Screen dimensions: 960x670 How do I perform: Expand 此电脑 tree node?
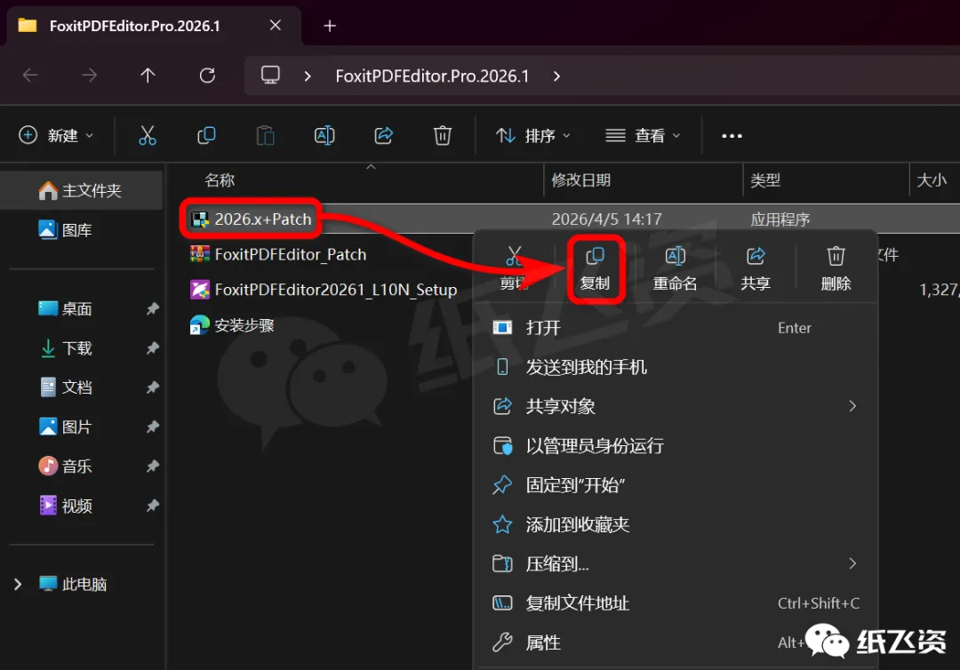[18, 585]
